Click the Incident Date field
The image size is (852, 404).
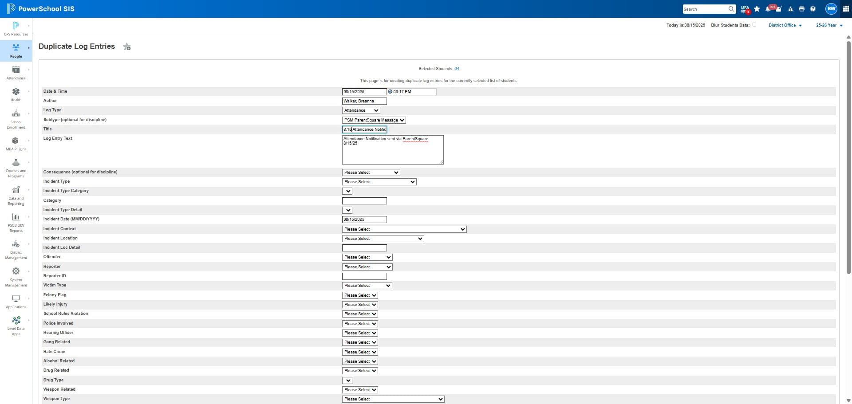[364, 220]
